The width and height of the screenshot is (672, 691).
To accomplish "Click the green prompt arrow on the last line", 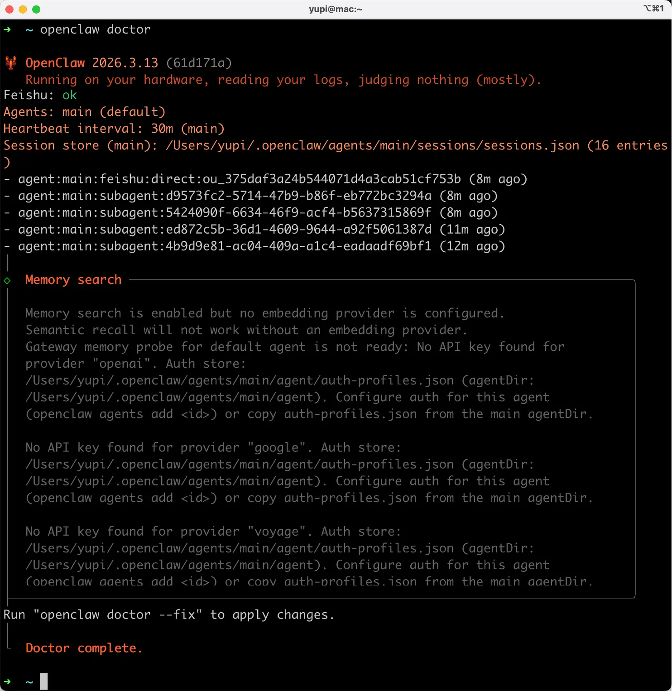I will click(x=7, y=681).
